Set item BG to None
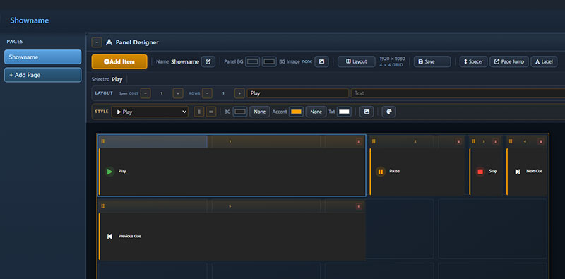 pyautogui.click(x=259, y=112)
